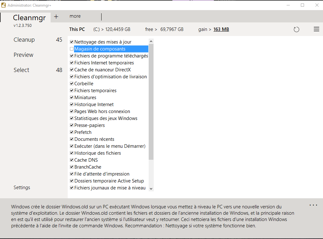323x239 pixels.
Task: Uncheck the Miniatures checkbox
Action: 72,98
